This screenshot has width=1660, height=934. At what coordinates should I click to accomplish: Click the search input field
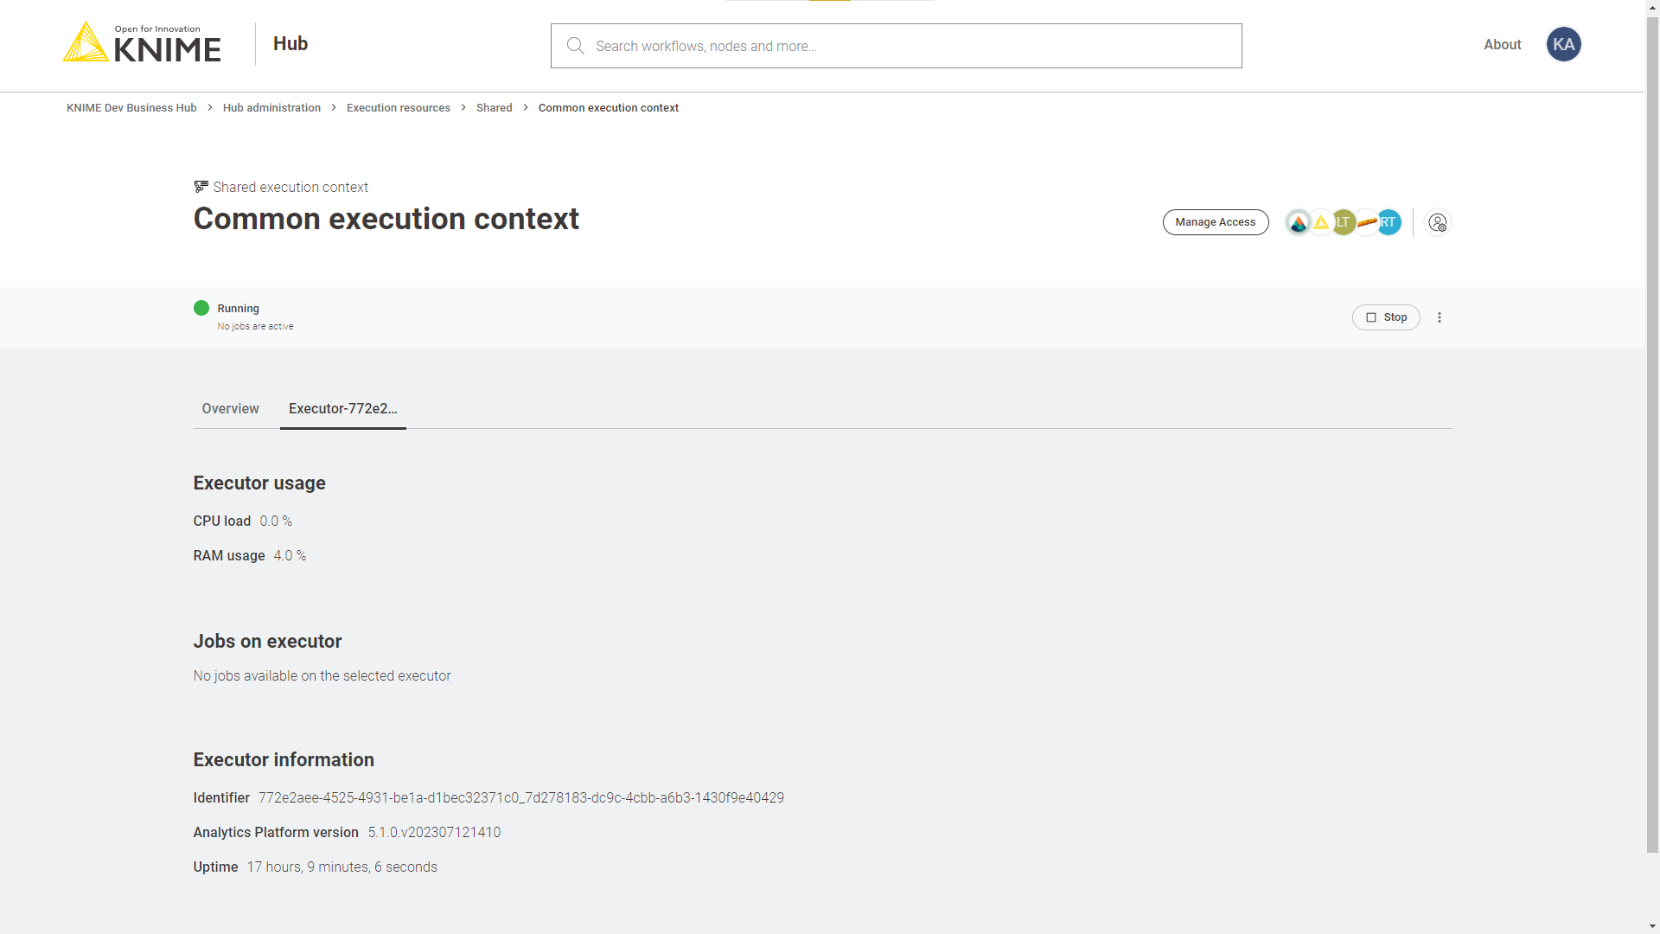click(896, 46)
